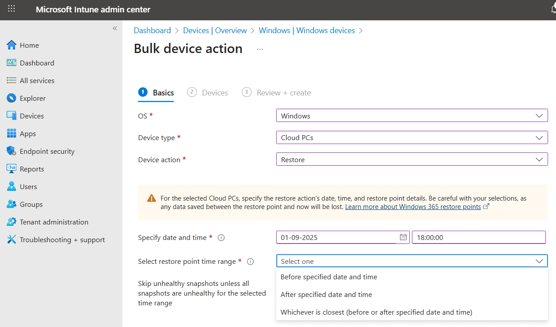Open the app launcher waffle icon
556x327 pixels.
(x=11, y=9)
